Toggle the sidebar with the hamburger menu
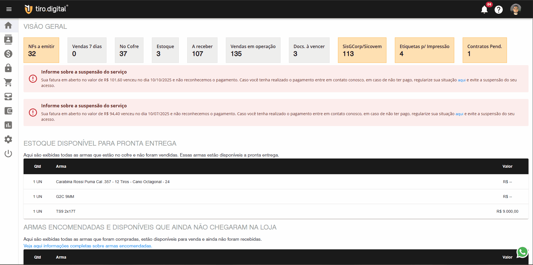This screenshot has width=533, height=265. [9, 9]
